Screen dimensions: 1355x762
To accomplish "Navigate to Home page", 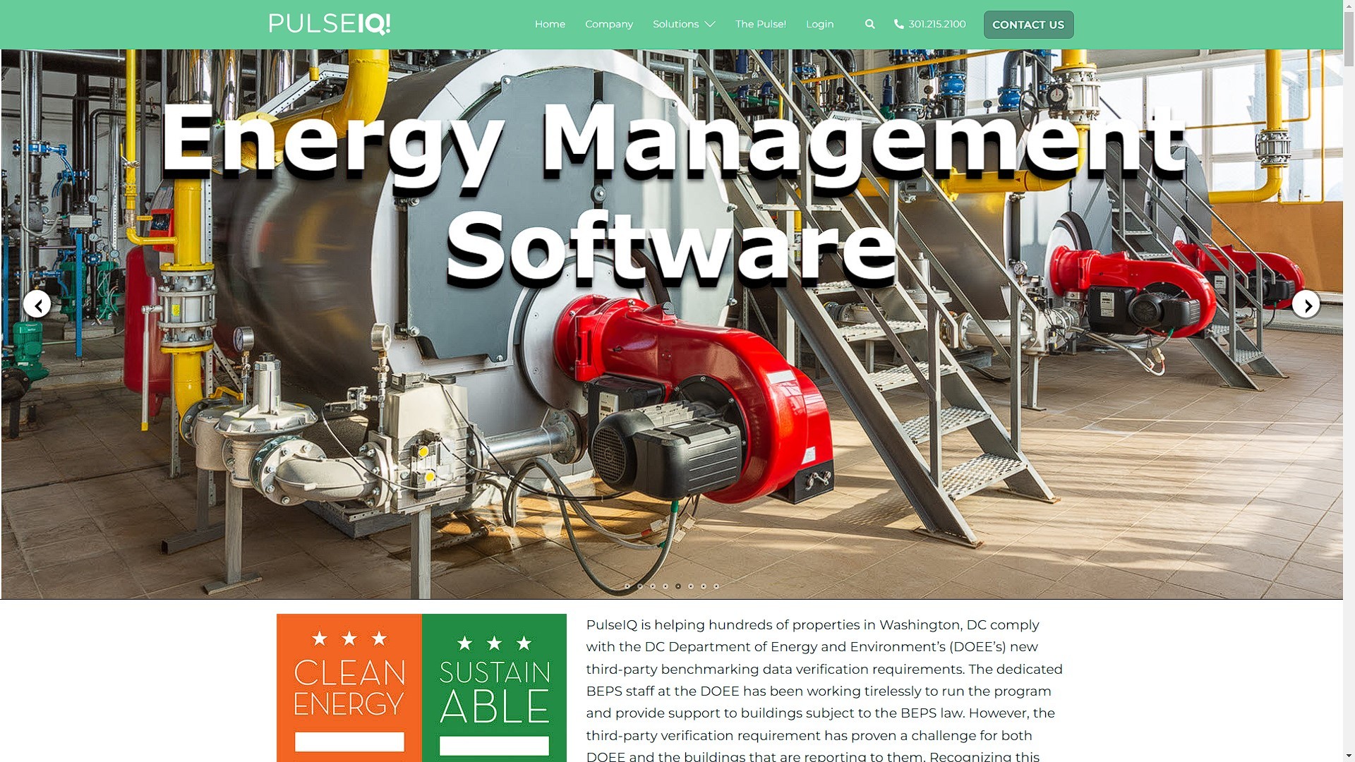I will (550, 24).
